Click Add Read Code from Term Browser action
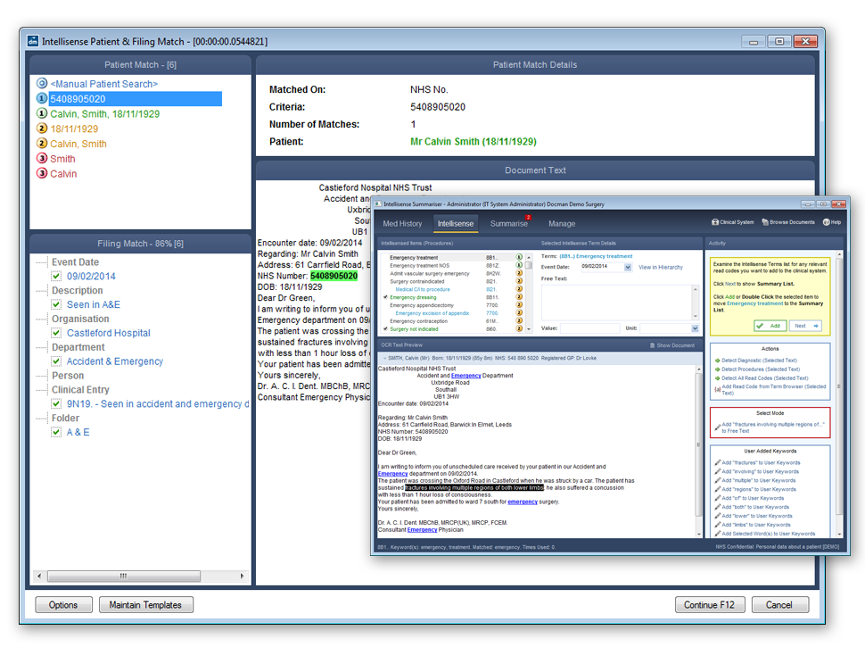Screen dimensions: 865x647 click(x=770, y=390)
